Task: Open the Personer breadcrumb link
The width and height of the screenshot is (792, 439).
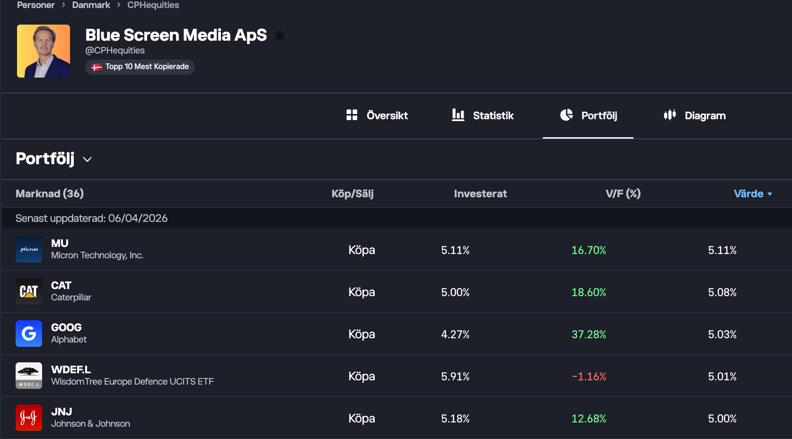Action: pyautogui.click(x=36, y=5)
